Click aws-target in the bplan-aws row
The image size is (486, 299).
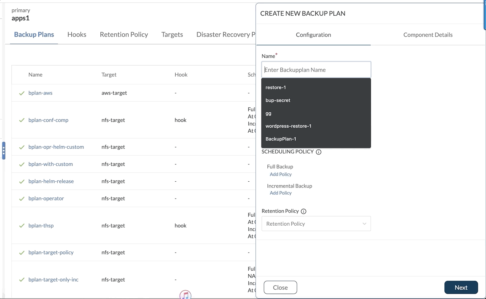coord(114,93)
